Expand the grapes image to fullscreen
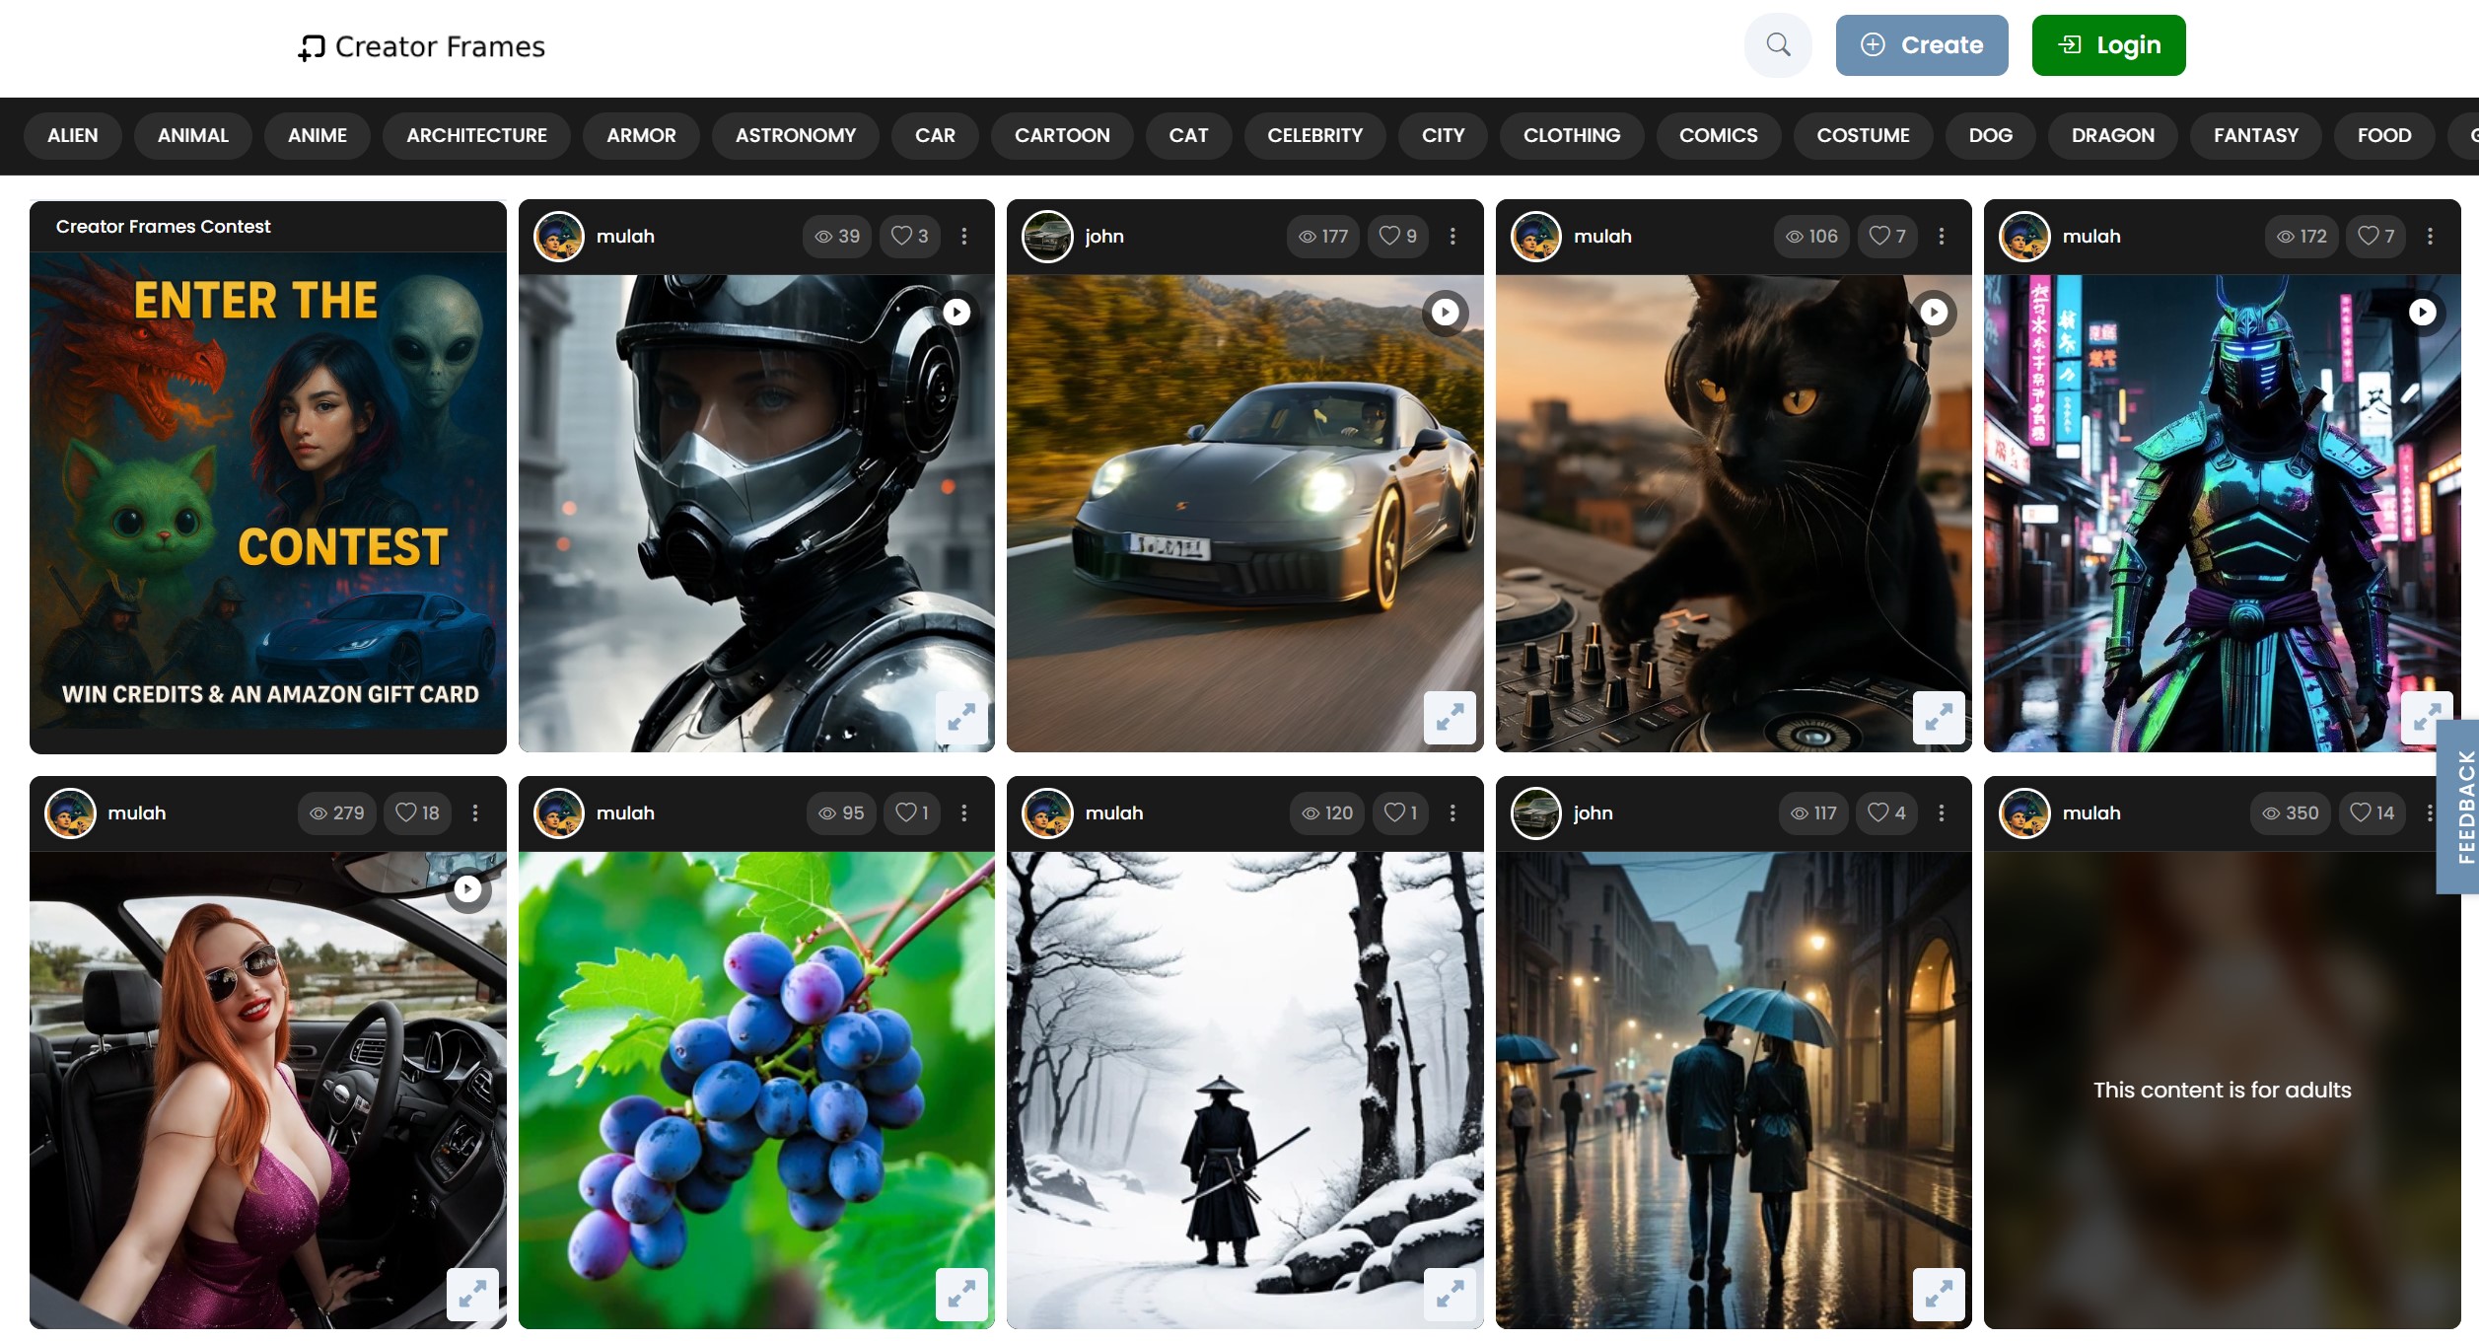Viewport: 2479px width, 1341px height. tap(961, 1296)
